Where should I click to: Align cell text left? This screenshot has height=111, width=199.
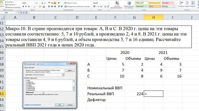49,6
